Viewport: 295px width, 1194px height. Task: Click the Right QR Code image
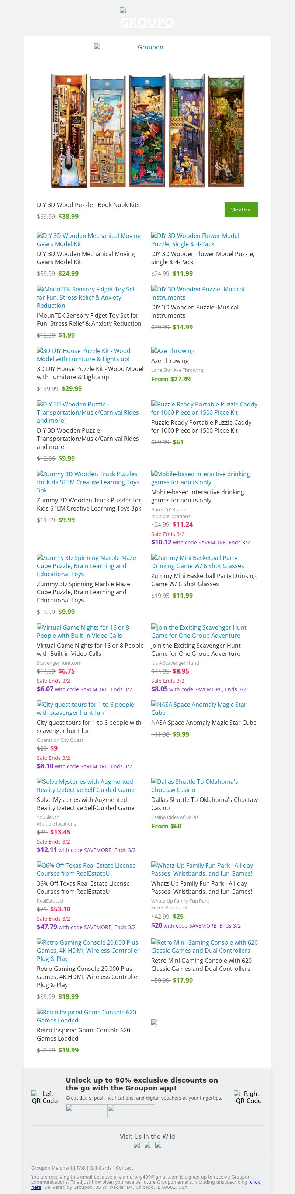(248, 1097)
